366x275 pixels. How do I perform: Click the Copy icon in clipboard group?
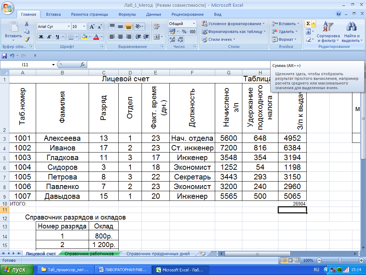[27, 32]
